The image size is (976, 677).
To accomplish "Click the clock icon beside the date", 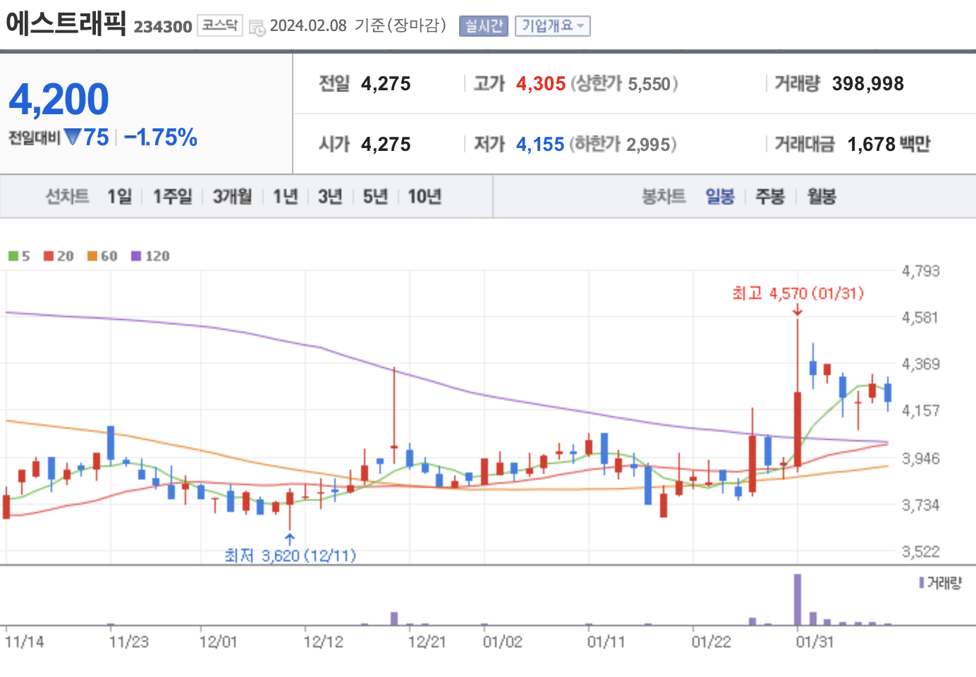I will point(257,28).
